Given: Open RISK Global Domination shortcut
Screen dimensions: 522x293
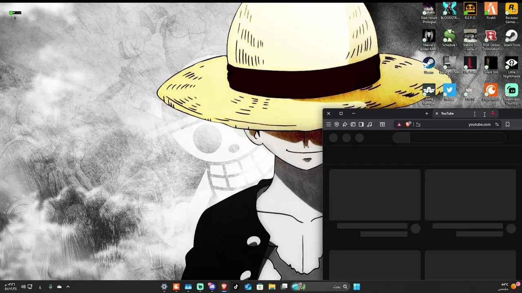Looking at the screenshot, I should 491,40.
